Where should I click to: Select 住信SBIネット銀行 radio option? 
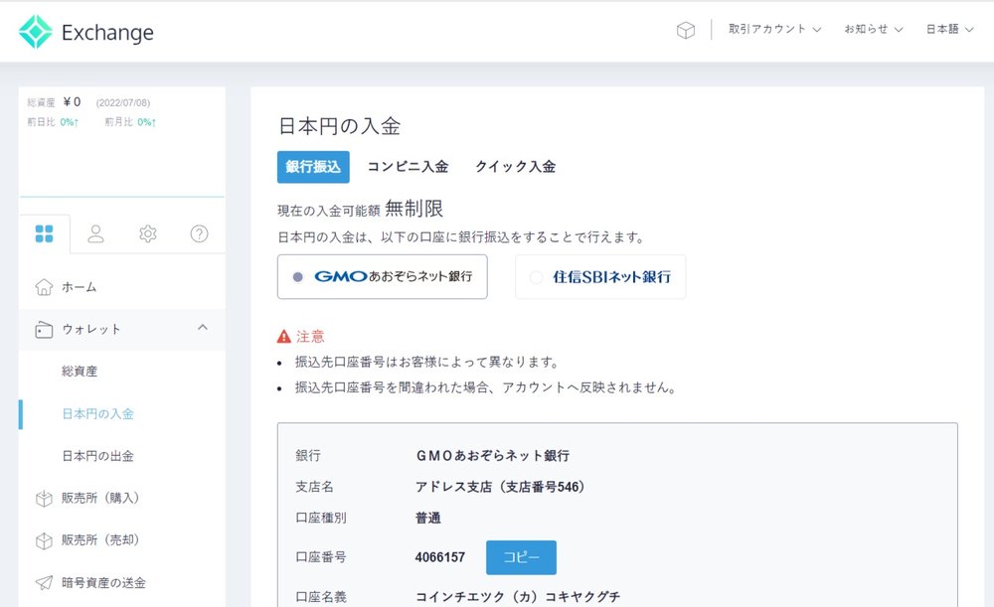(x=600, y=277)
